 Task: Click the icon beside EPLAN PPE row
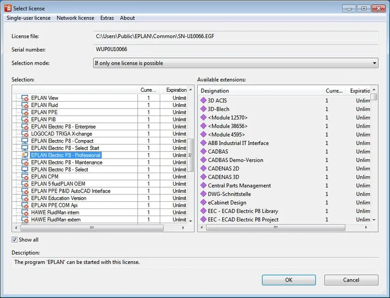coord(25,112)
